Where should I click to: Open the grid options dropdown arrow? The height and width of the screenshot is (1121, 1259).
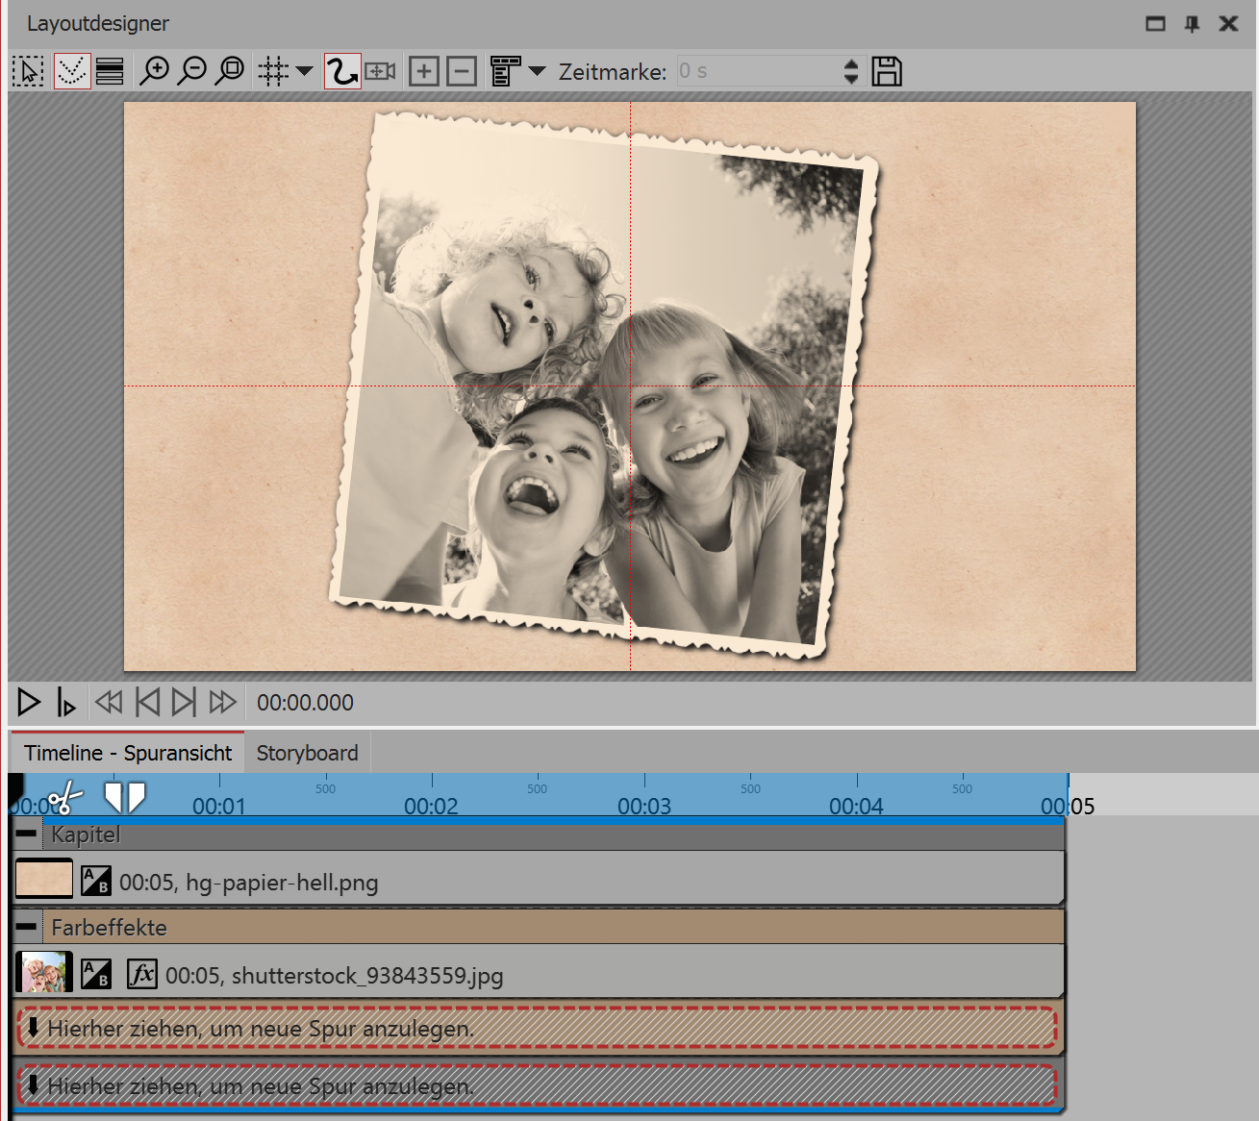[304, 71]
